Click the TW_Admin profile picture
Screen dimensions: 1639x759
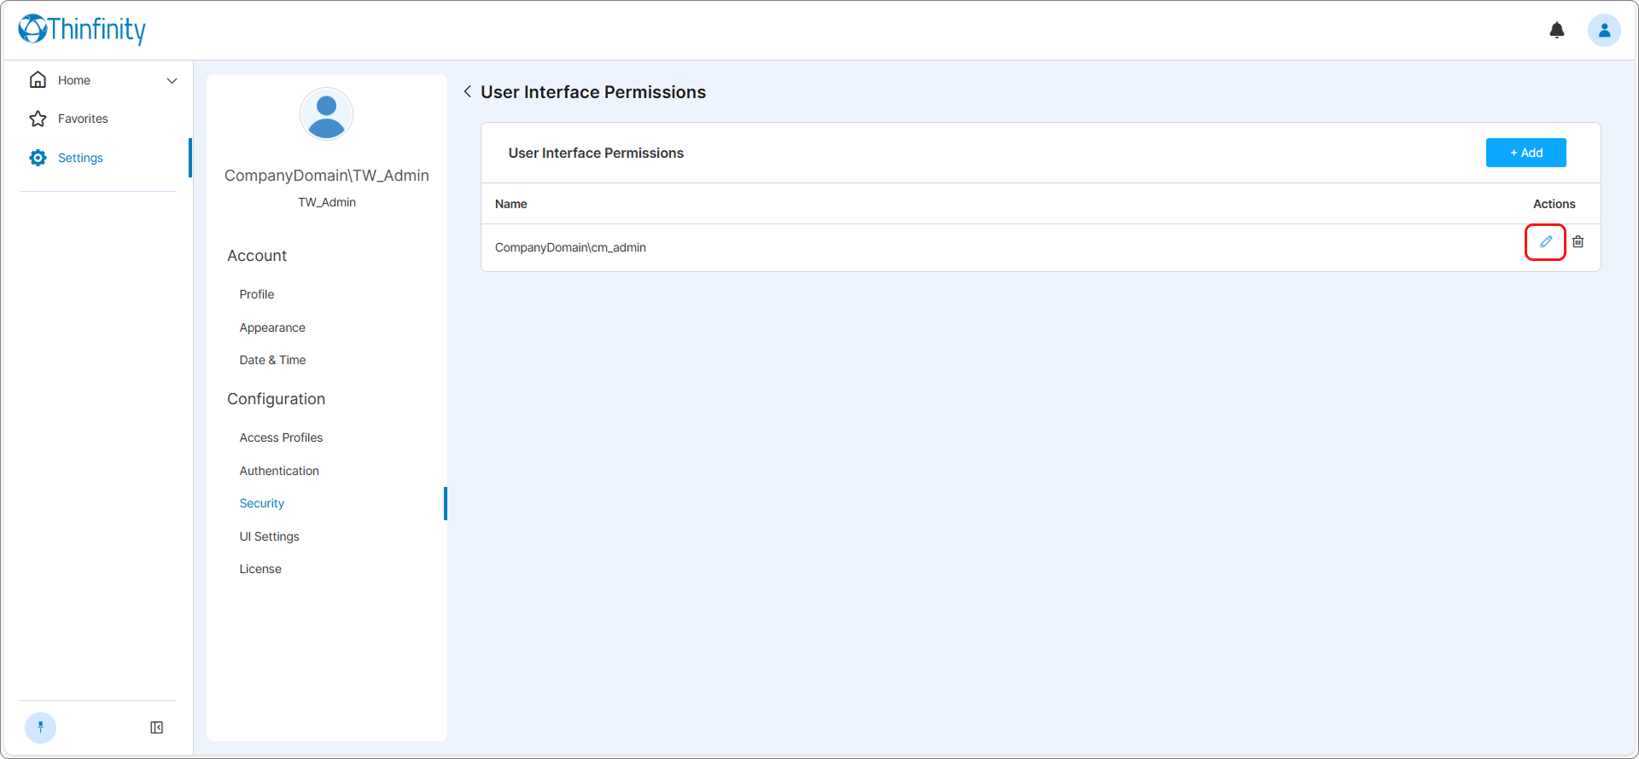(x=326, y=114)
